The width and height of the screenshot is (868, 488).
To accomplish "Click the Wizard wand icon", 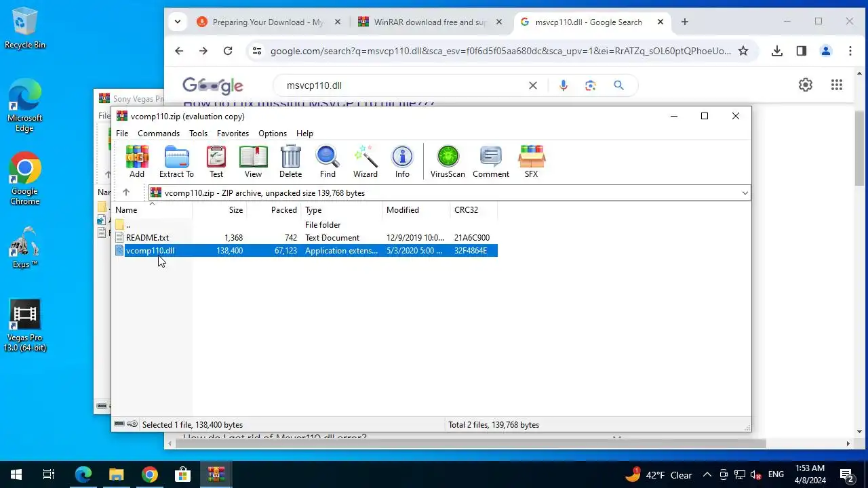I will (x=365, y=162).
